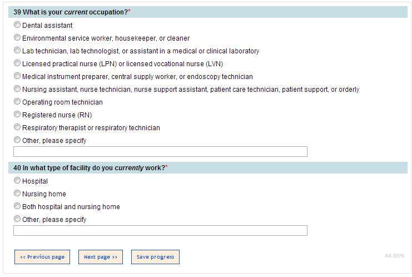Viewport: 412px width, 277px height.
Task: Select Other occupation radio button
Action: (17, 140)
